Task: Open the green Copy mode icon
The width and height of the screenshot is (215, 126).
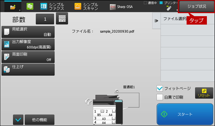Action: pos(30,6)
